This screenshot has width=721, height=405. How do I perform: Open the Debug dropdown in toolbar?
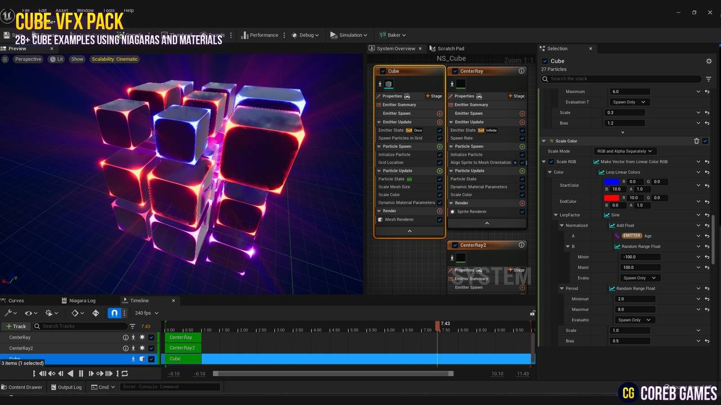coord(305,35)
